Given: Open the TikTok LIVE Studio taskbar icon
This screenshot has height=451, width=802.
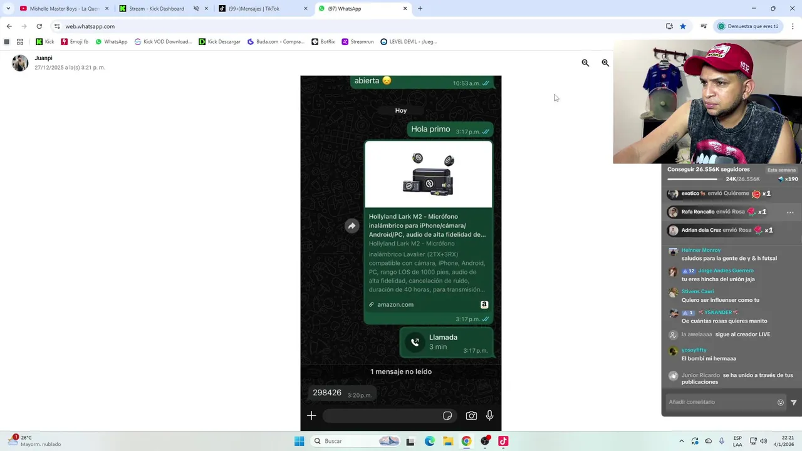Looking at the screenshot, I should 503,441.
